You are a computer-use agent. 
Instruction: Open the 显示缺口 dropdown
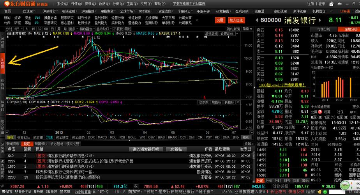pos(104,29)
